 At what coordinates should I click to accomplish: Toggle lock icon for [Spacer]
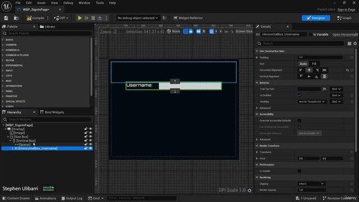click(86, 145)
